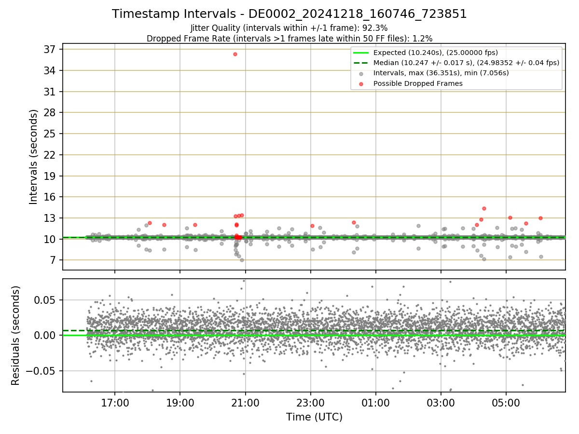Click the 'Intervals (seconds)' y-axis label
Screen dimensions: 579x434
coord(33,157)
